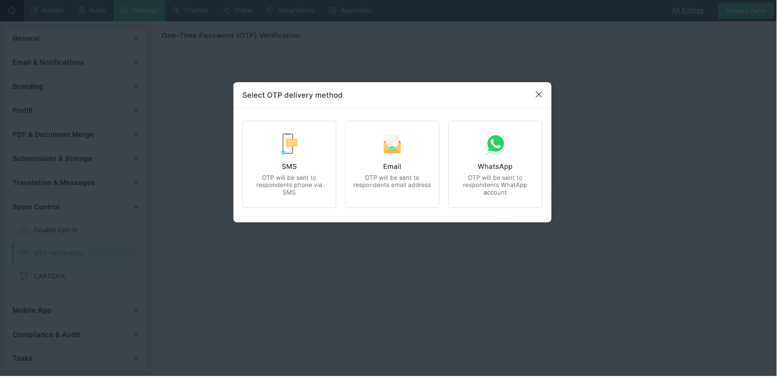Click the Share icon
The width and height of the screenshot is (777, 378).
click(x=226, y=10)
